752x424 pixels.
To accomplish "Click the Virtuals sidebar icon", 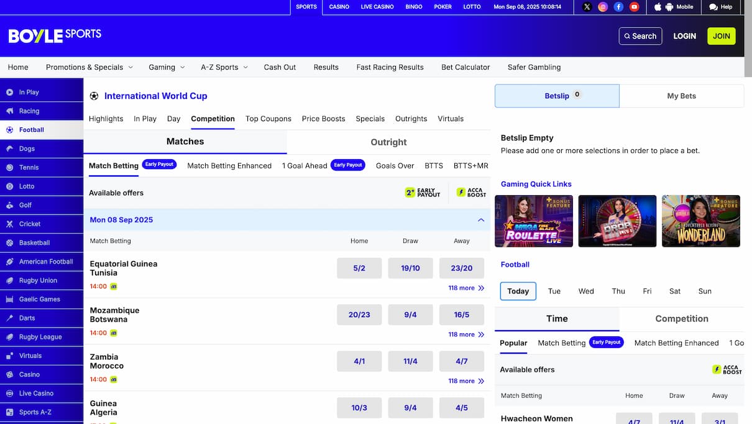I will [x=9, y=356].
